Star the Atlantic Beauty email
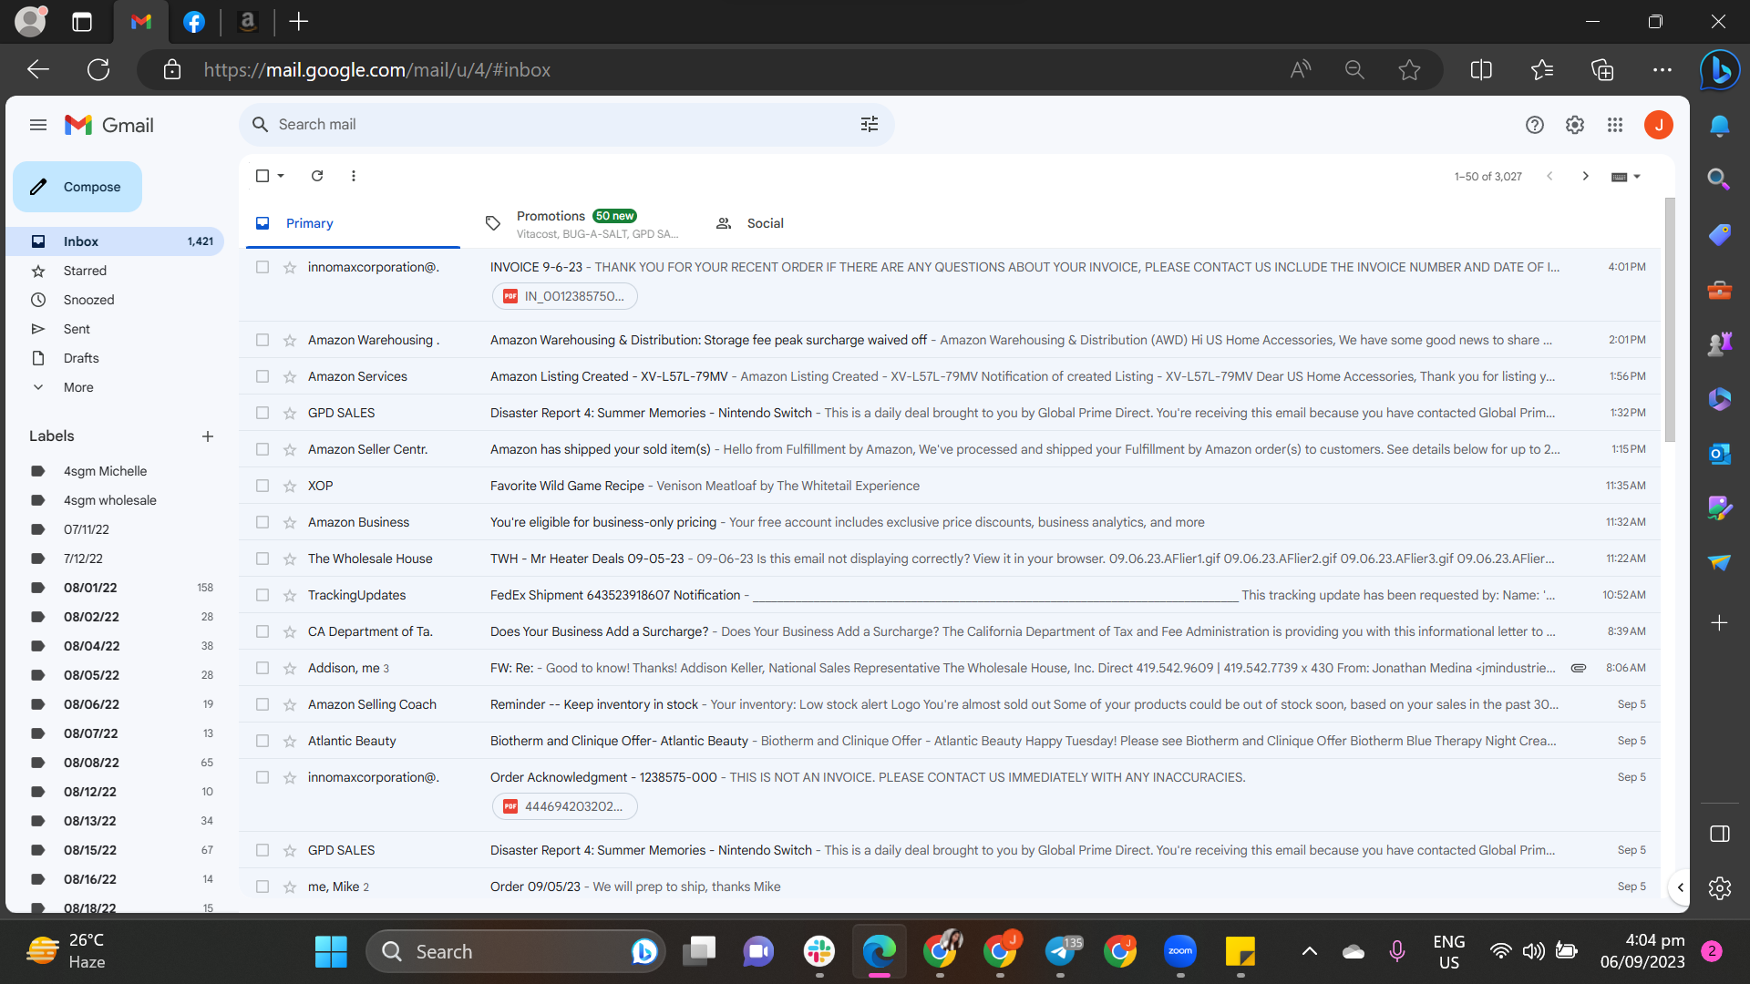The width and height of the screenshot is (1750, 984). tap(290, 741)
